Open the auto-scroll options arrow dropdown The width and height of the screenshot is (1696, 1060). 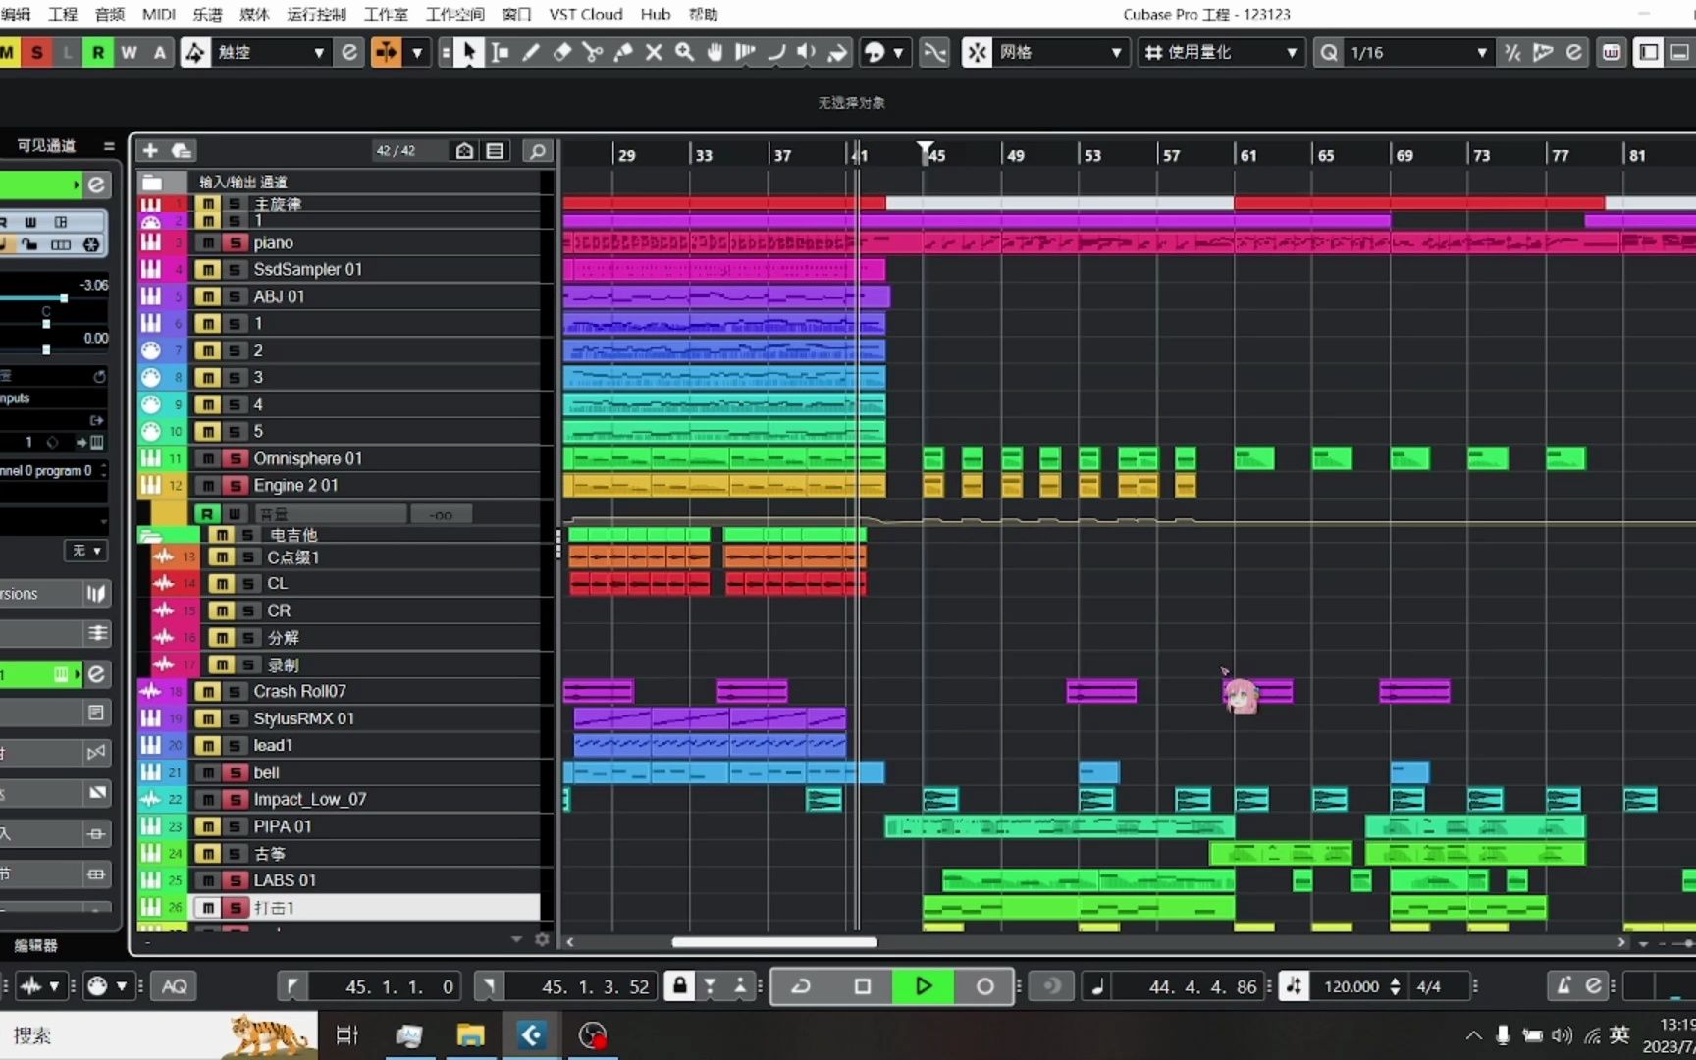coord(417,52)
